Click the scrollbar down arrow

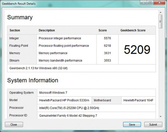[161, 116]
